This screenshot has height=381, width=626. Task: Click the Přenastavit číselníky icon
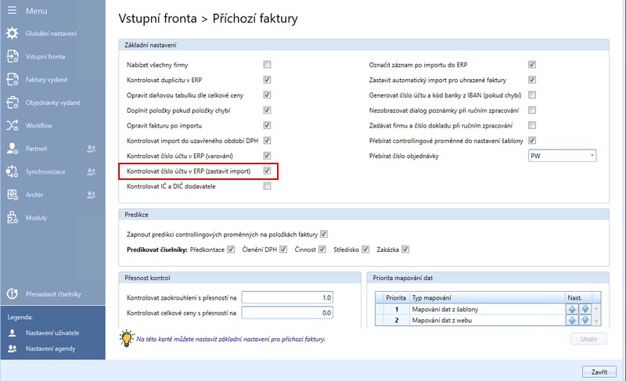[x=12, y=294]
